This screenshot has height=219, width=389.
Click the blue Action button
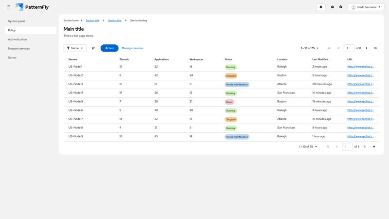pos(109,48)
